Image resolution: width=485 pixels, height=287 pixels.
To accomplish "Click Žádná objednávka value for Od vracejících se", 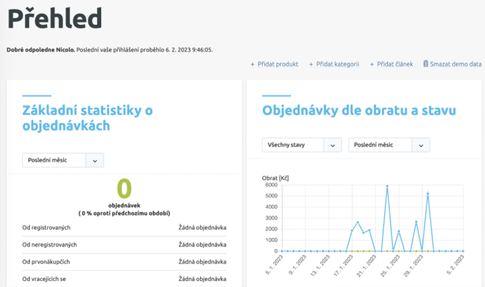I will 202,279.
